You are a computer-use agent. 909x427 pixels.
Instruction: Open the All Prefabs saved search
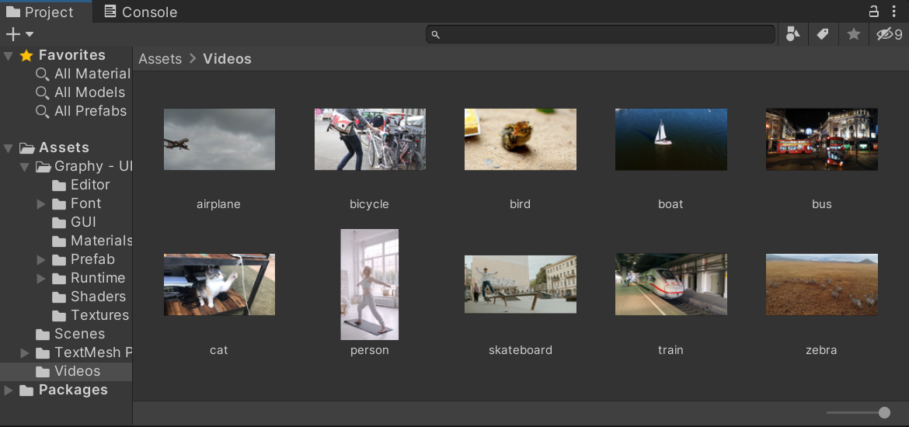pyautogui.click(x=90, y=111)
